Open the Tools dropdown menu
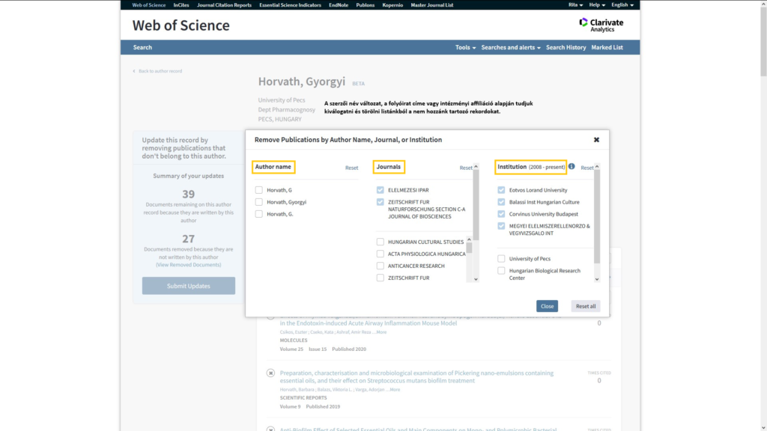The width and height of the screenshot is (767, 431). (x=465, y=47)
